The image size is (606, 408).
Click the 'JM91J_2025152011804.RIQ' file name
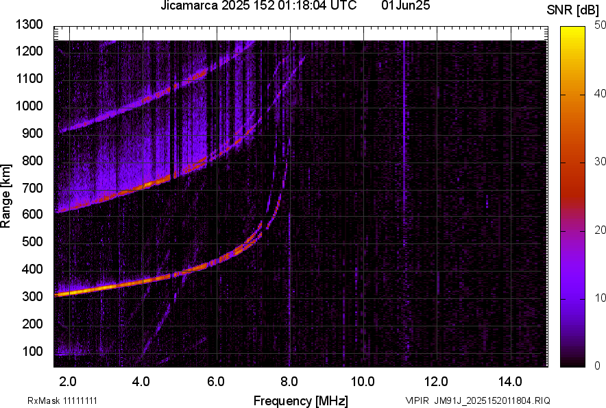click(x=492, y=400)
